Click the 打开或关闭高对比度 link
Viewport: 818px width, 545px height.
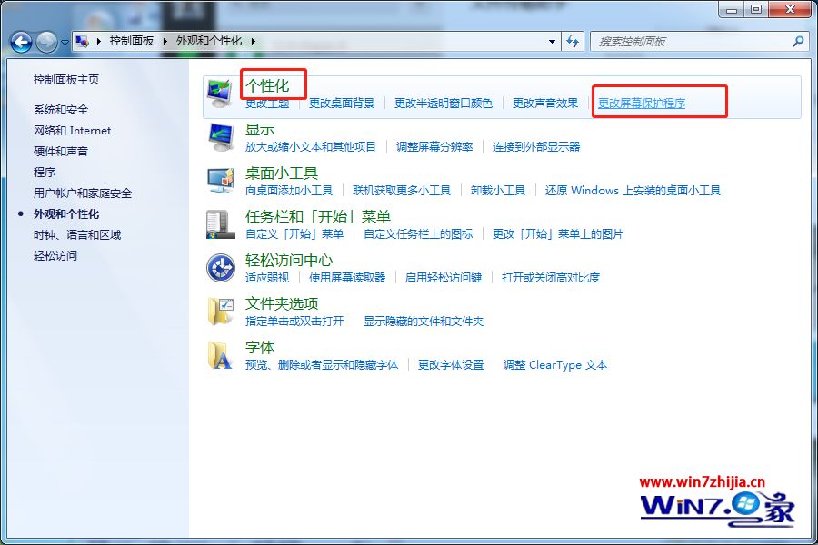[x=551, y=277]
